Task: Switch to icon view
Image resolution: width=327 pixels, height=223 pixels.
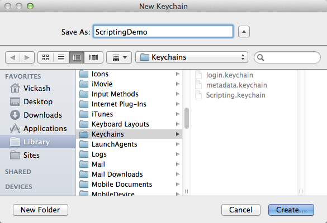Action: coord(45,57)
